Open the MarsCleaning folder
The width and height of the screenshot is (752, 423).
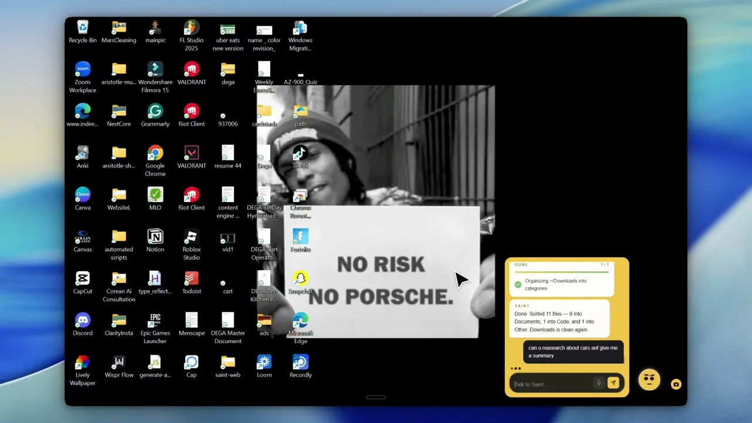click(119, 32)
